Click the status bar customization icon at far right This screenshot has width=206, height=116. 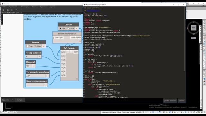(x=204, y=112)
